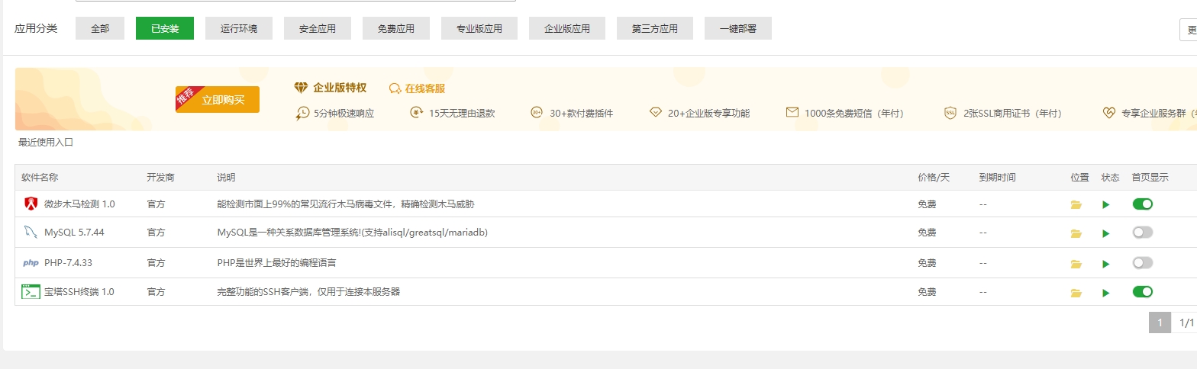Switch to 运行环境 category
The width and height of the screenshot is (1197, 369).
(x=239, y=28)
